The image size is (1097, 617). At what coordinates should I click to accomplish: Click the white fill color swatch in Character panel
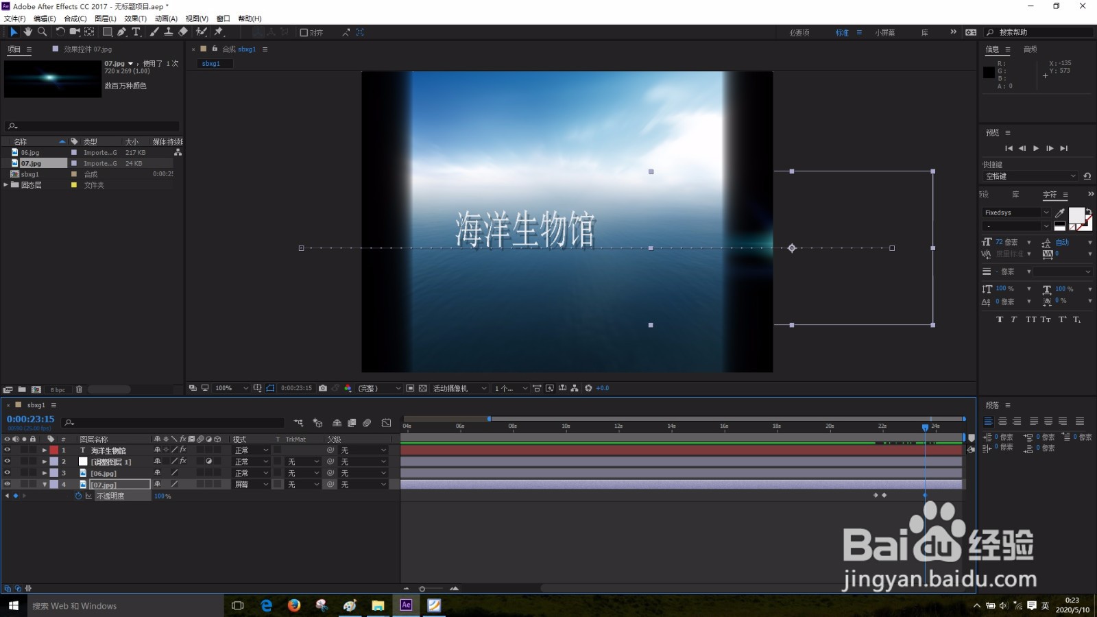[1076, 215]
